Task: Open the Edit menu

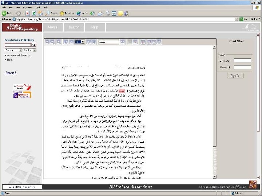Action: click(x=11, y=8)
